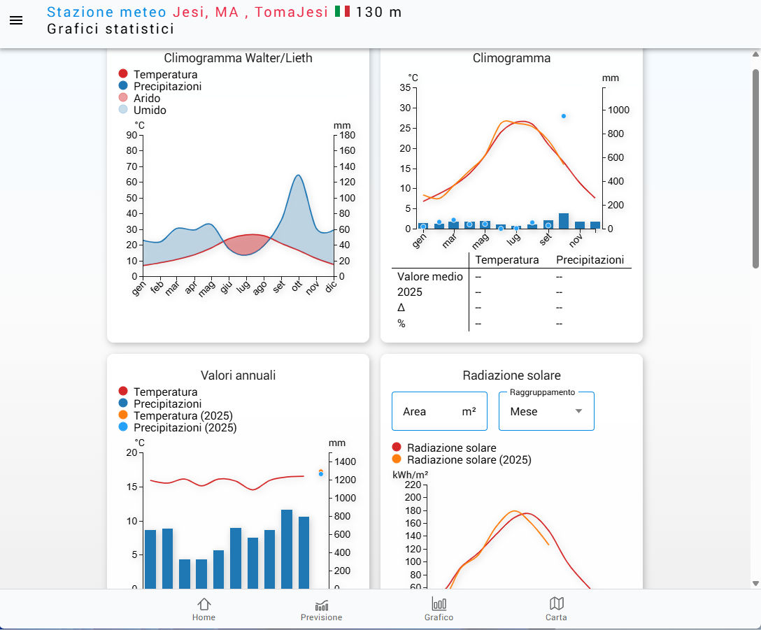This screenshot has height=630, width=761.
Task: Open the Carta map icon
Action: click(x=556, y=608)
